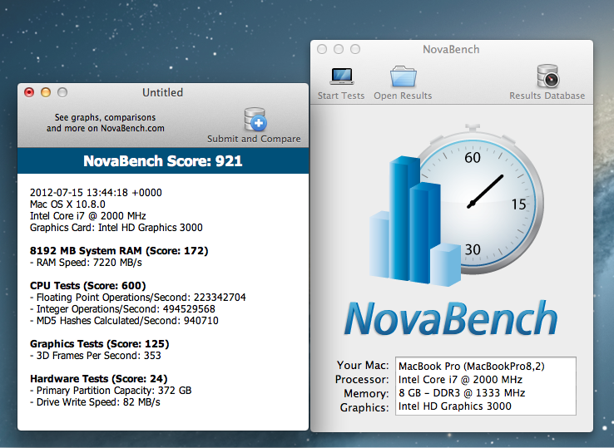614x448 pixels.
Task: Click the Mac OS X 10.8.0 line
Action: click(x=67, y=204)
